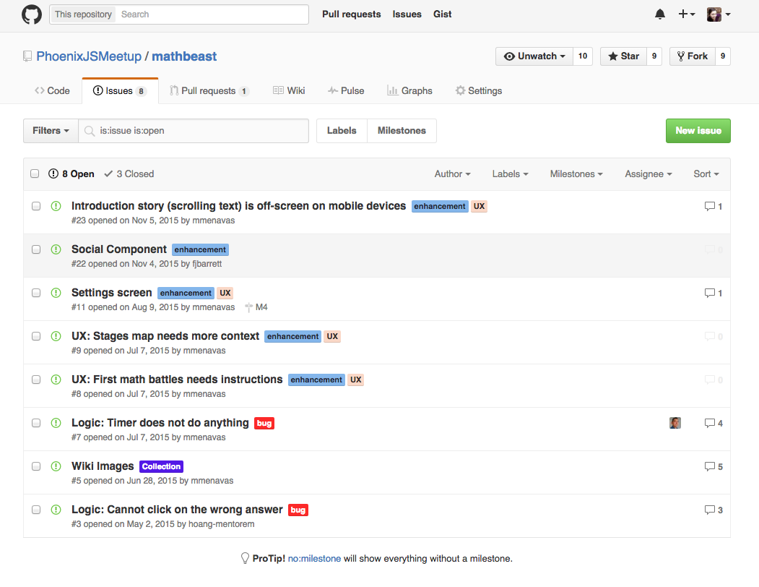The height and width of the screenshot is (587, 759).
Task: Click open-issue icon for Introduction story
Action: pyautogui.click(x=56, y=206)
